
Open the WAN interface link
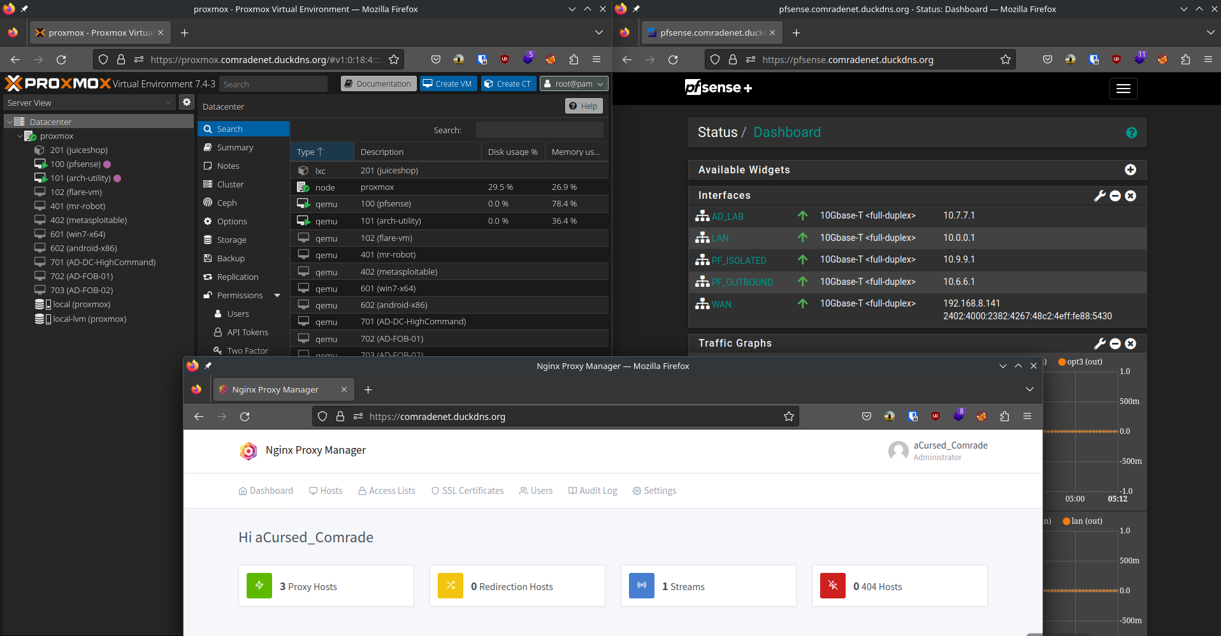(x=722, y=304)
